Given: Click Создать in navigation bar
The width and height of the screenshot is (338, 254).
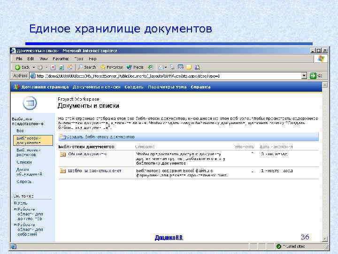Looking at the screenshot, I should point(134,87).
